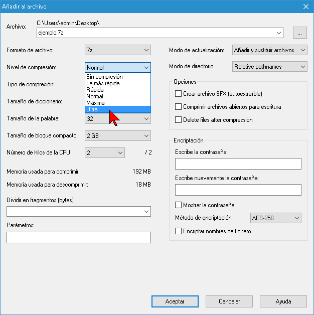Pick Rápida compression level option
The width and height of the screenshot is (314, 315).
[118, 90]
